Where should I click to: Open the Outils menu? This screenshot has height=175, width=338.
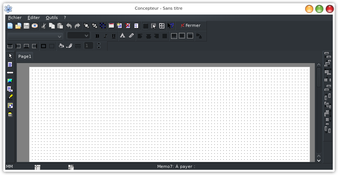pos(52,18)
